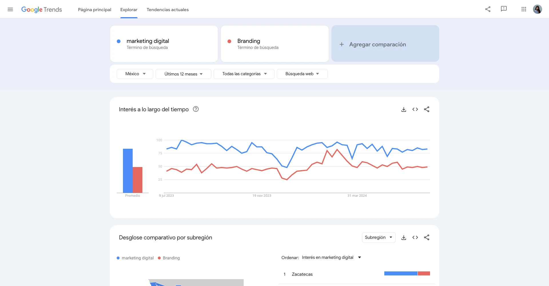Share the interest over time chart

coord(427,109)
